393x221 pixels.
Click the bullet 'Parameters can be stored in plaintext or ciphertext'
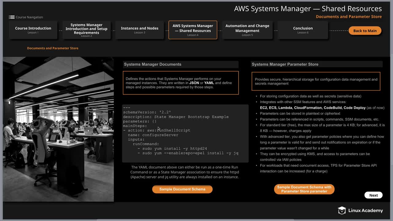tap(300, 114)
